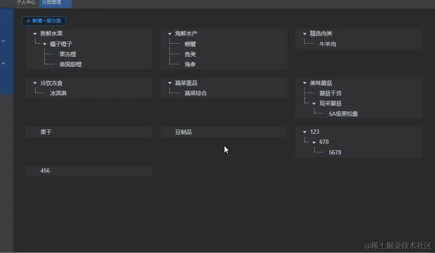Click the 123 category label
435x253 pixels.
point(315,132)
